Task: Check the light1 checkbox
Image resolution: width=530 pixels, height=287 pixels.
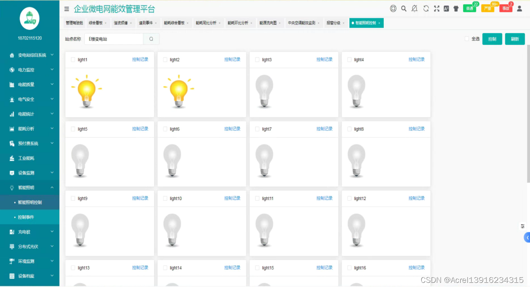Action: coord(73,60)
